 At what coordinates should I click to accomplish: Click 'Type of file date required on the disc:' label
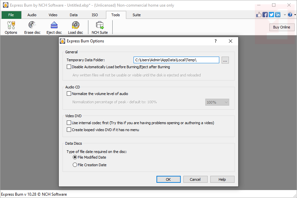(x=97, y=152)
